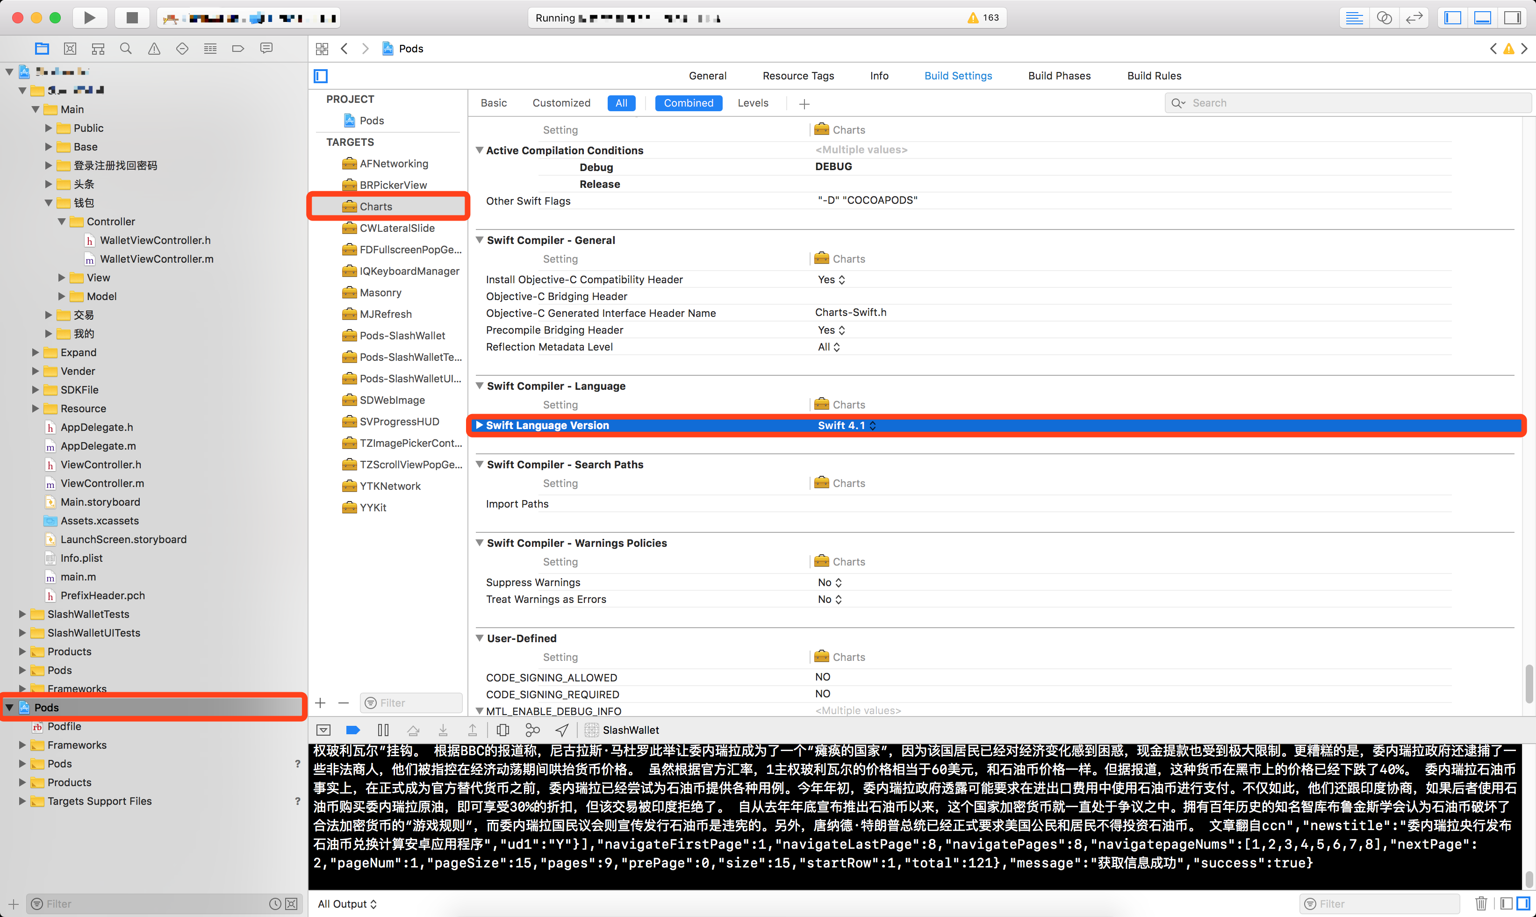The width and height of the screenshot is (1536, 917).
Task: Click the Simulate Location arrow icon
Action: (562, 731)
